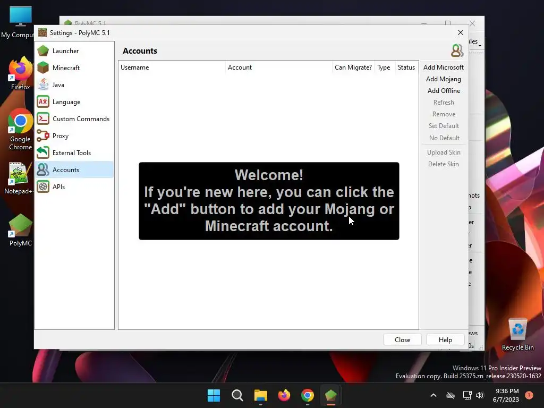Select the Minecraft grass block icon
The height and width of the screenshot is (408, 544).
point(43,67)
